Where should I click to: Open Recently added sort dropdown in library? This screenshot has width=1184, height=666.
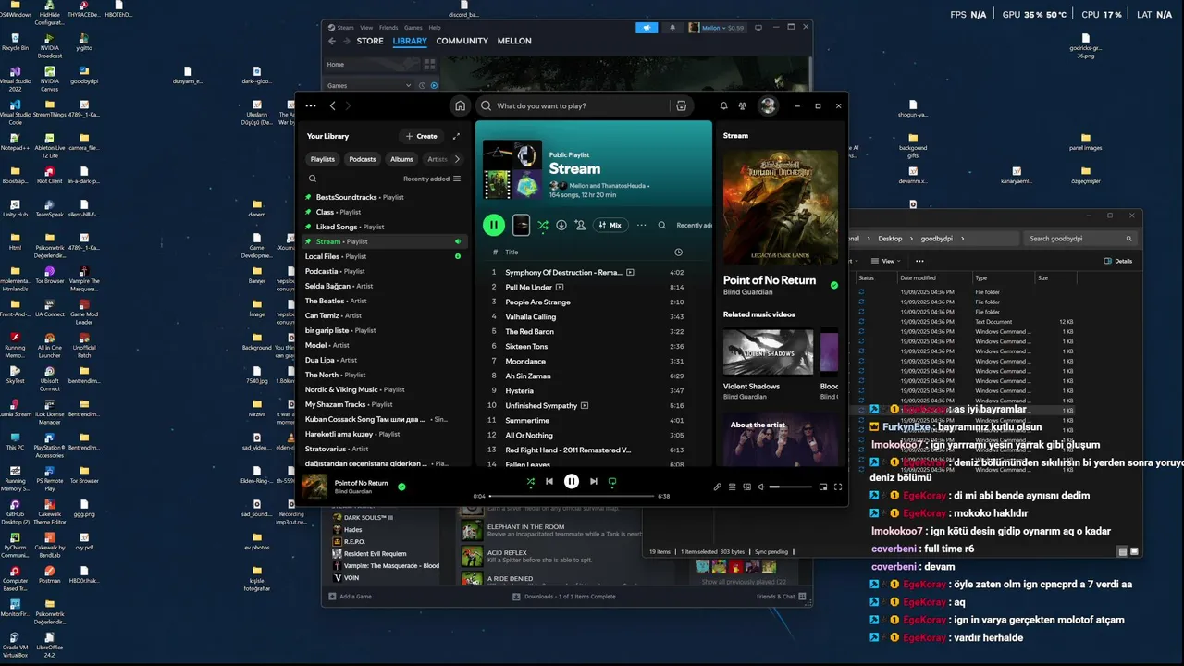click(432, 179)
